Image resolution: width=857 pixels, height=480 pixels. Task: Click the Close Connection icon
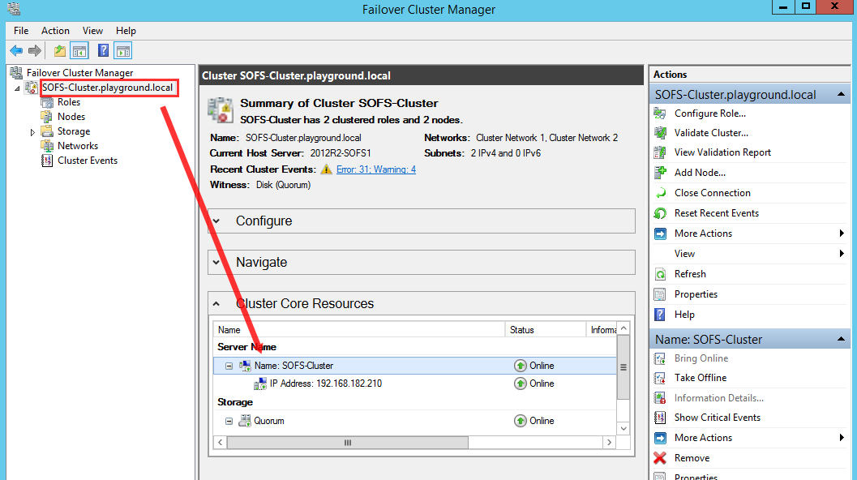click(660, 193)
